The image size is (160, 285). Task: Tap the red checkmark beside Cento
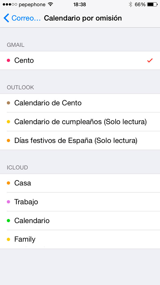pos(150,61)
